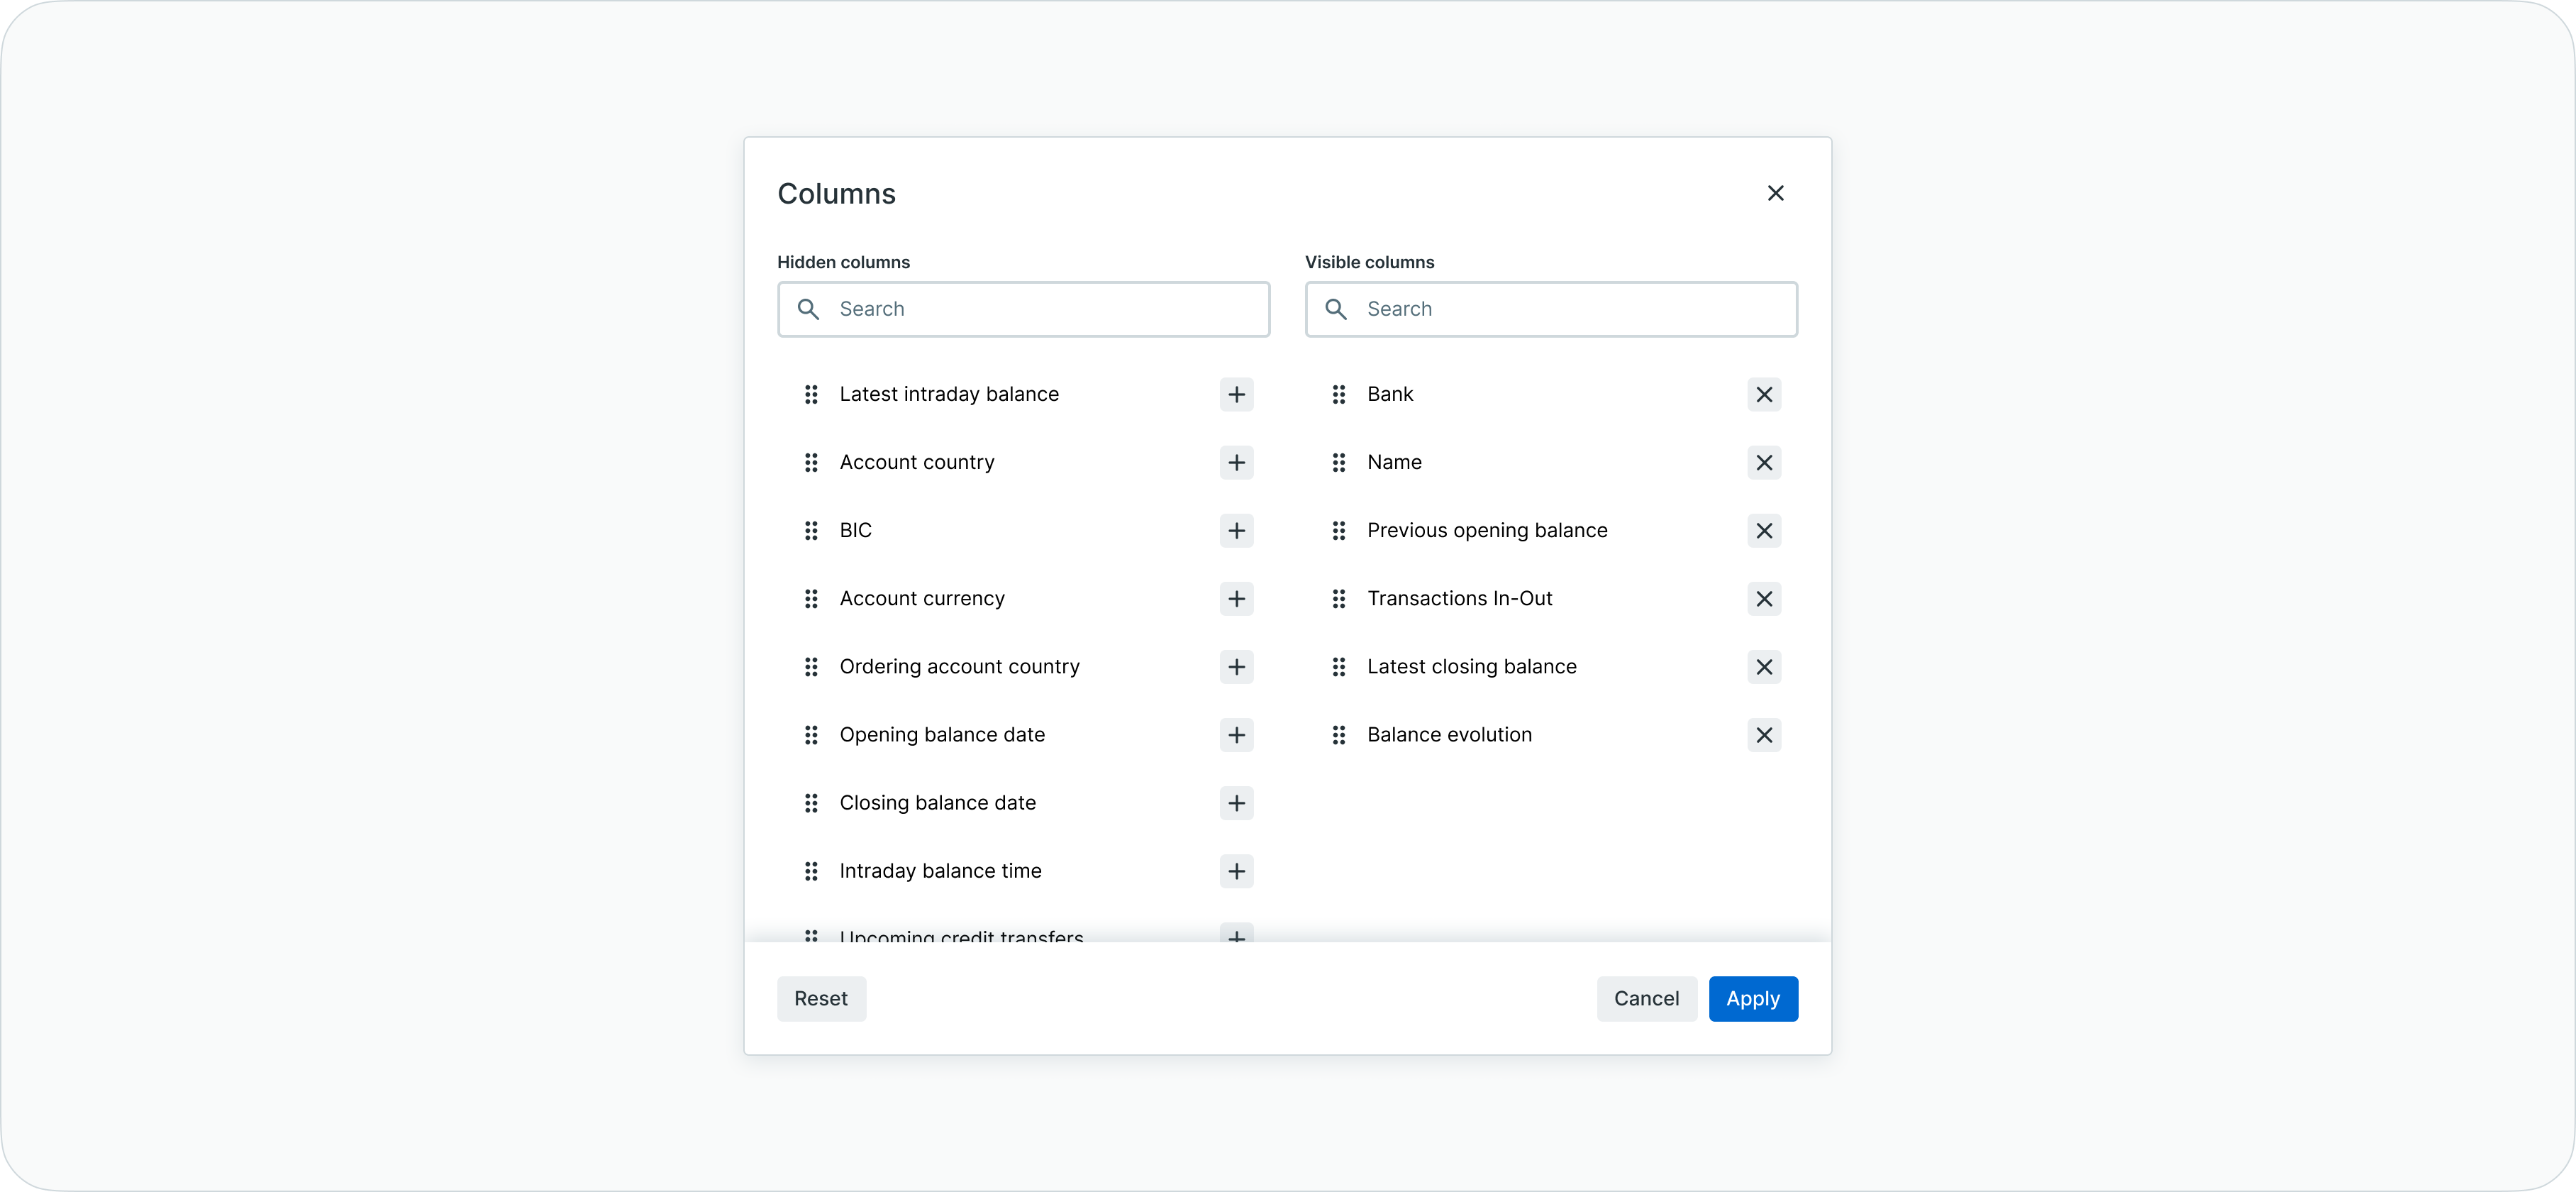Remove Bank from visible columns
The width and height of the screenshot is (2576, 1192).
click(1764, 394)
